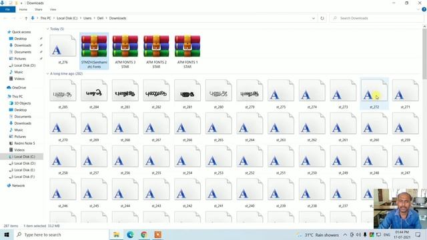Open pinned Downloads under Quick access

(23, 45)
